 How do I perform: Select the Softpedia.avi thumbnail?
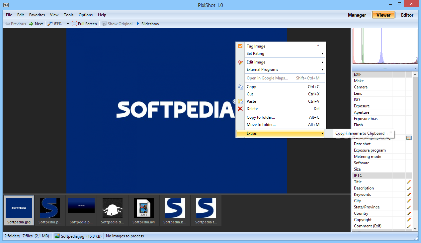tap(143, 210)
